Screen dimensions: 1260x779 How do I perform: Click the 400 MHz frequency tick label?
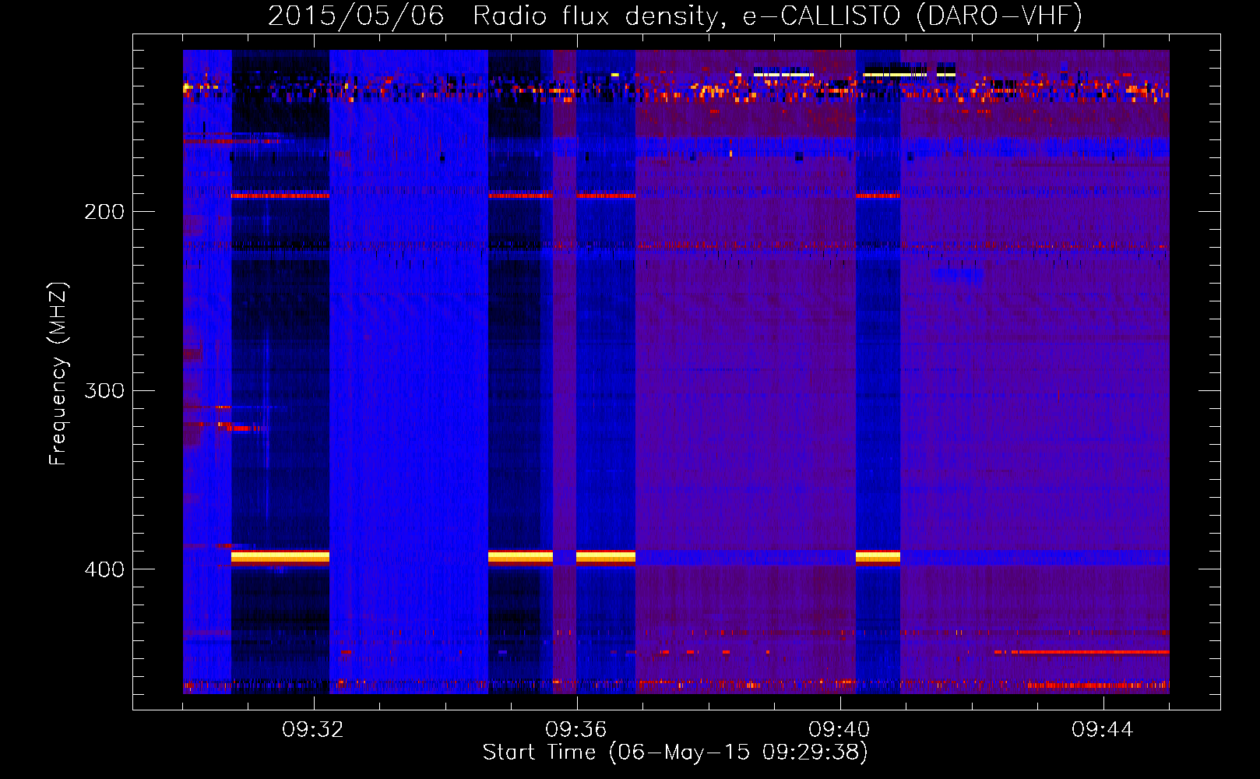[x=104, y=569]
